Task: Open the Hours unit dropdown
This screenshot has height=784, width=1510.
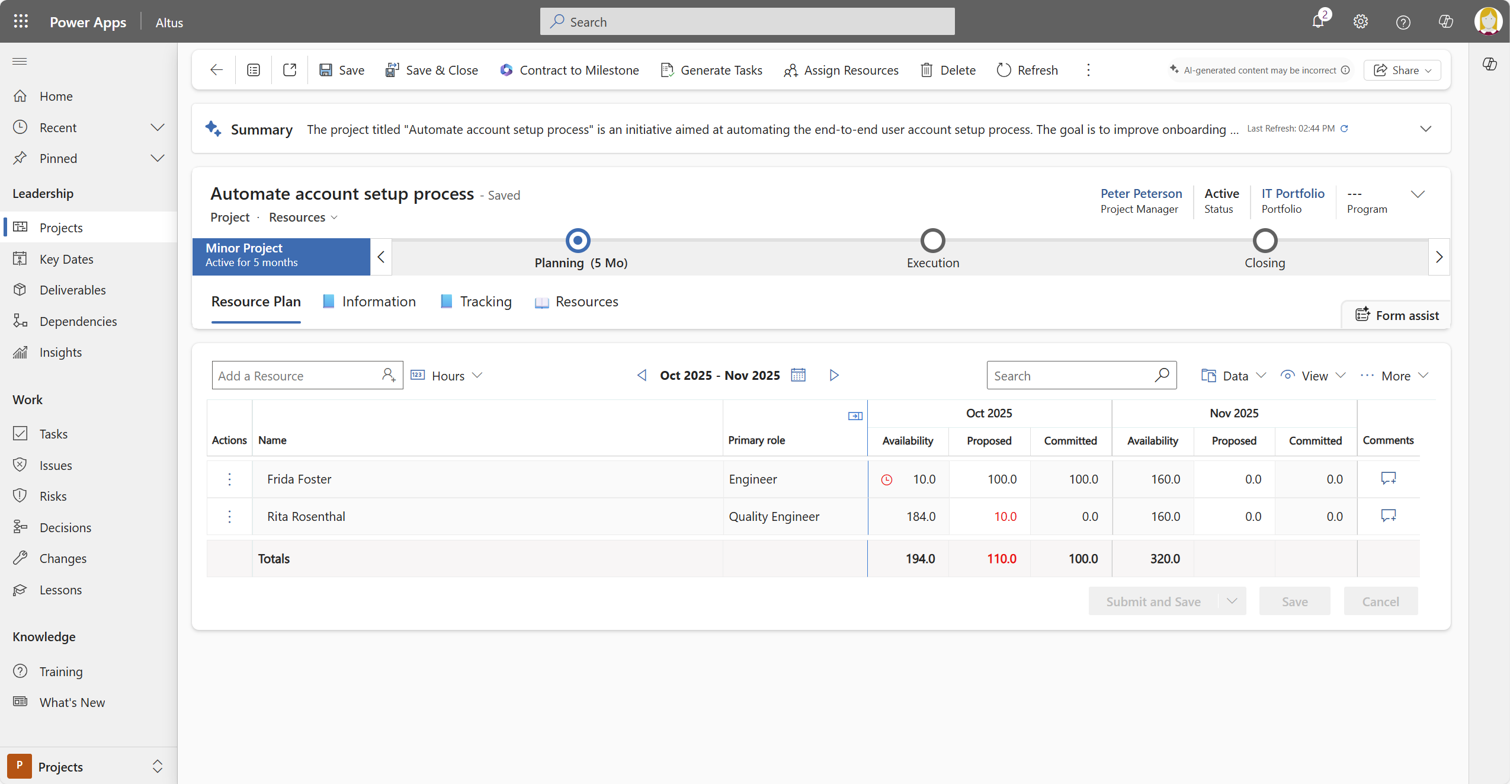Action: tap(477, 375)
